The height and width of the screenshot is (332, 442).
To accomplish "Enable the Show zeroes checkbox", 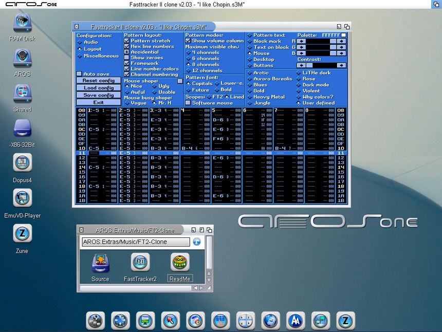I will (127, 58).
